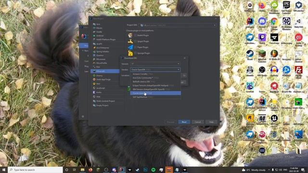The width and height of the screenshot is (308, 173).
Task: Select Spring Initializr project type
Action: 103,51
